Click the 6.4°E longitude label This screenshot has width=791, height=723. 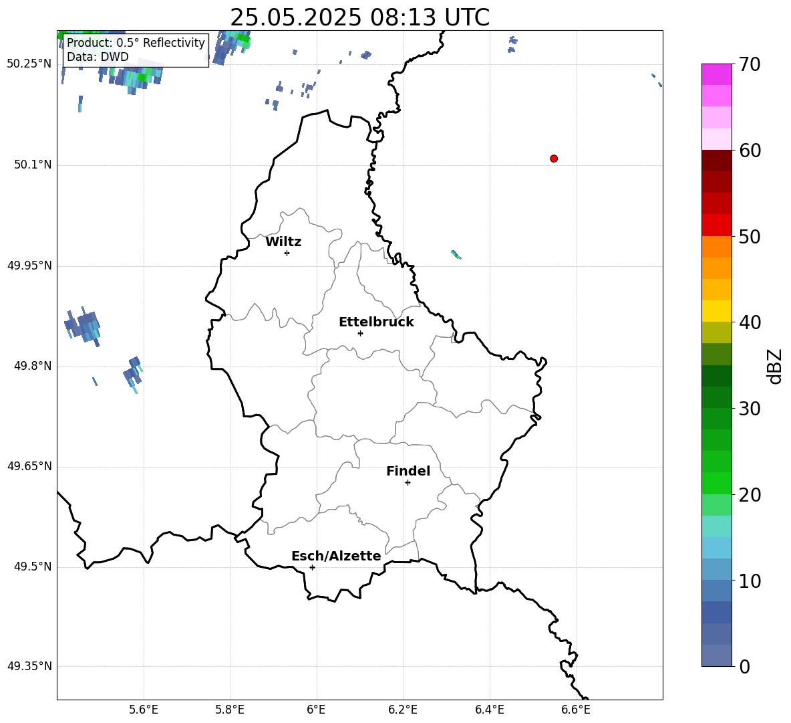coord(489,710)
